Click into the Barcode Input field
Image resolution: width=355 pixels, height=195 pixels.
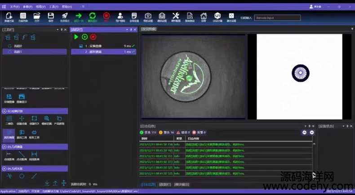tap(277, 17)
